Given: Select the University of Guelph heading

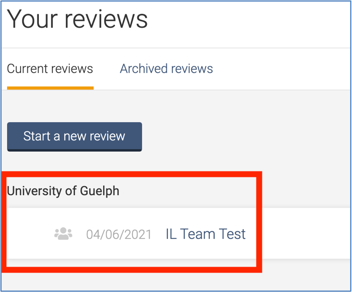Looking at the screenshot, I should 63,191.
